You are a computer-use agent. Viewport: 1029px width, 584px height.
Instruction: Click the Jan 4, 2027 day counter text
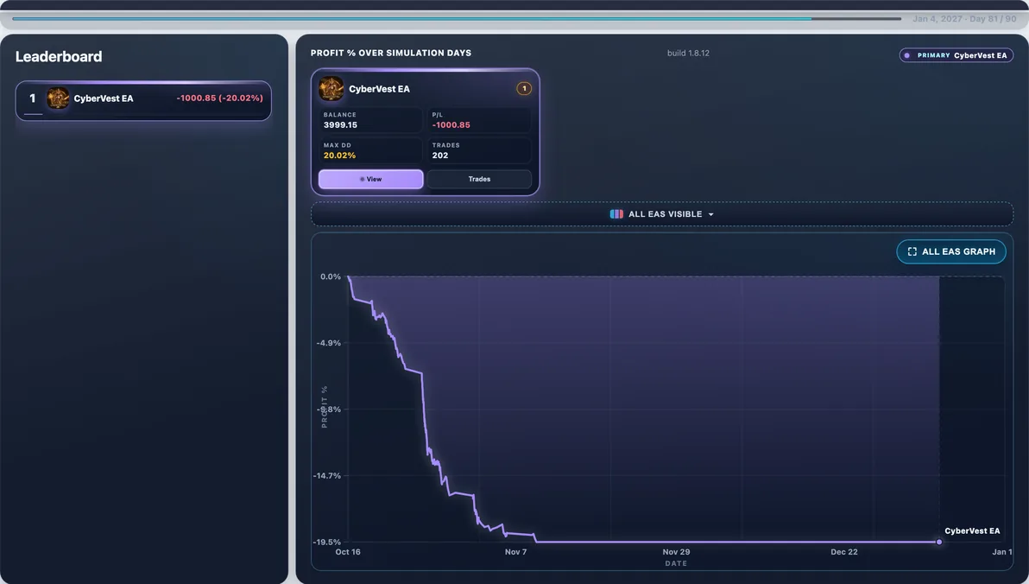[964, 19]
